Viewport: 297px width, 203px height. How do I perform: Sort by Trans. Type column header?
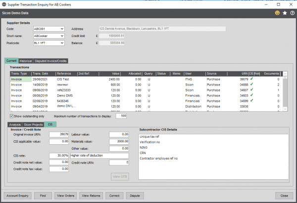pyautogui.click(x=21, y=74)
